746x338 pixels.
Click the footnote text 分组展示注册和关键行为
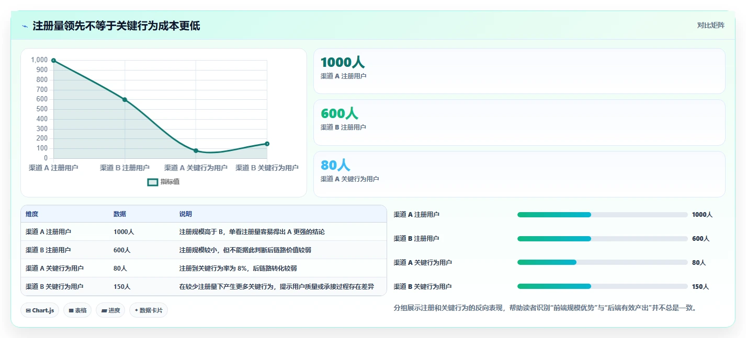pyautogui.click(x=545, y=308)
